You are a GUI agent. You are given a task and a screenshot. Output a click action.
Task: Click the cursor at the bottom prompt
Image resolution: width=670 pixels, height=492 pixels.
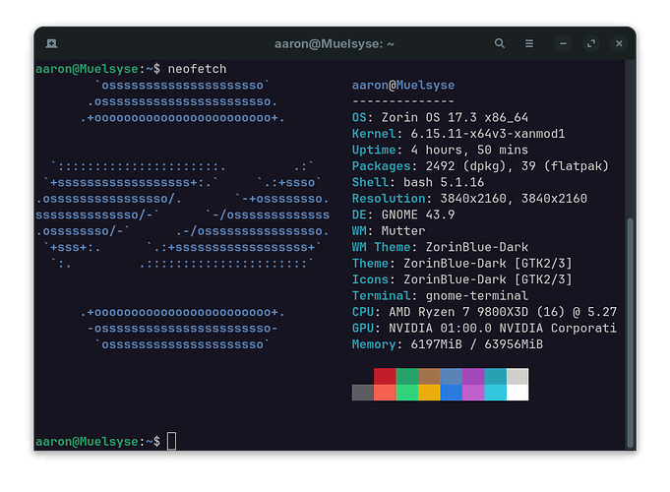[172, 442]
